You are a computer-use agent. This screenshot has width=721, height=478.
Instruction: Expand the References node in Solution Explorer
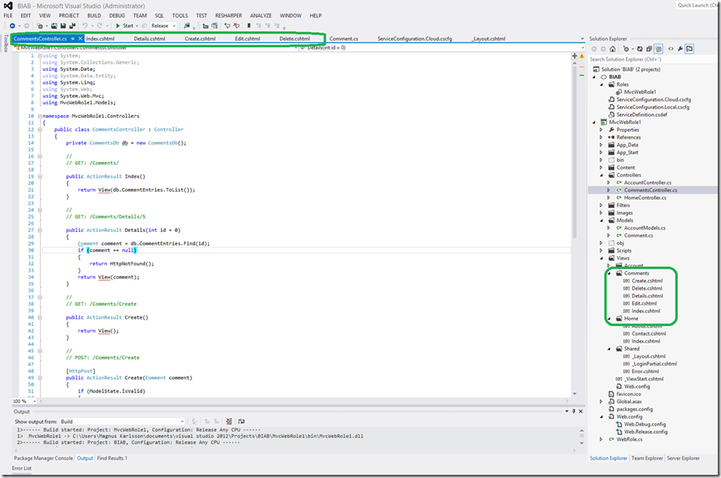[601, 137]
